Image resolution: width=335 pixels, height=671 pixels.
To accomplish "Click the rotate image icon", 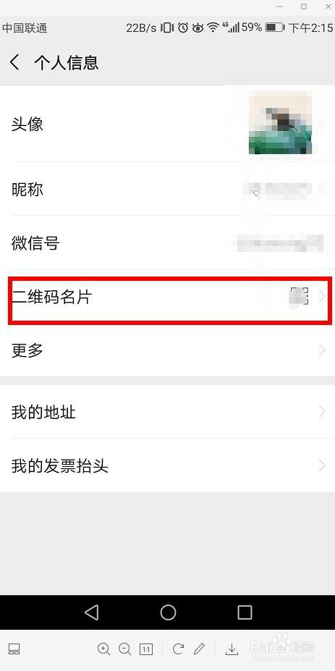I will (178, 649).
